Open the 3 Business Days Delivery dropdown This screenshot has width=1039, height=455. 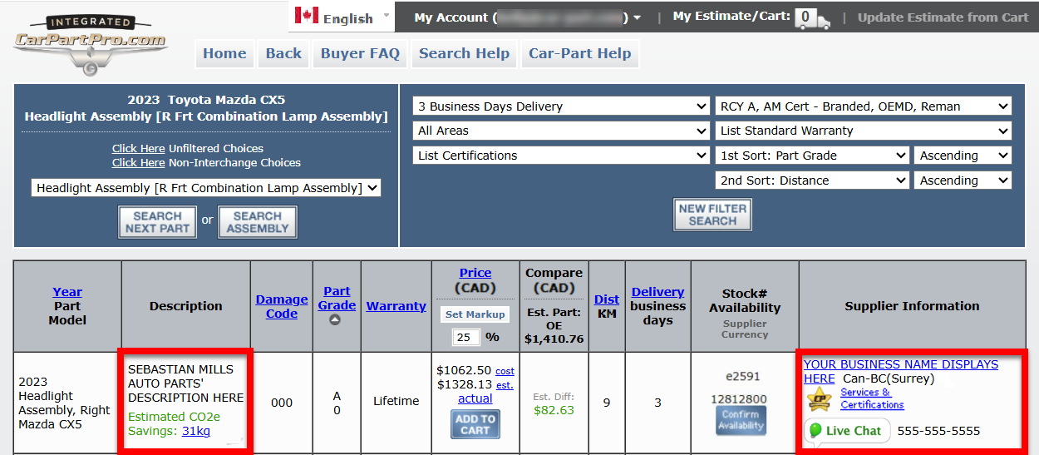pos(561,106)
